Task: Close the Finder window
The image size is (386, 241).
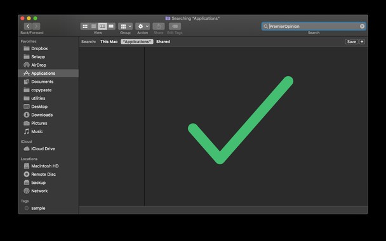Action: 22,18
